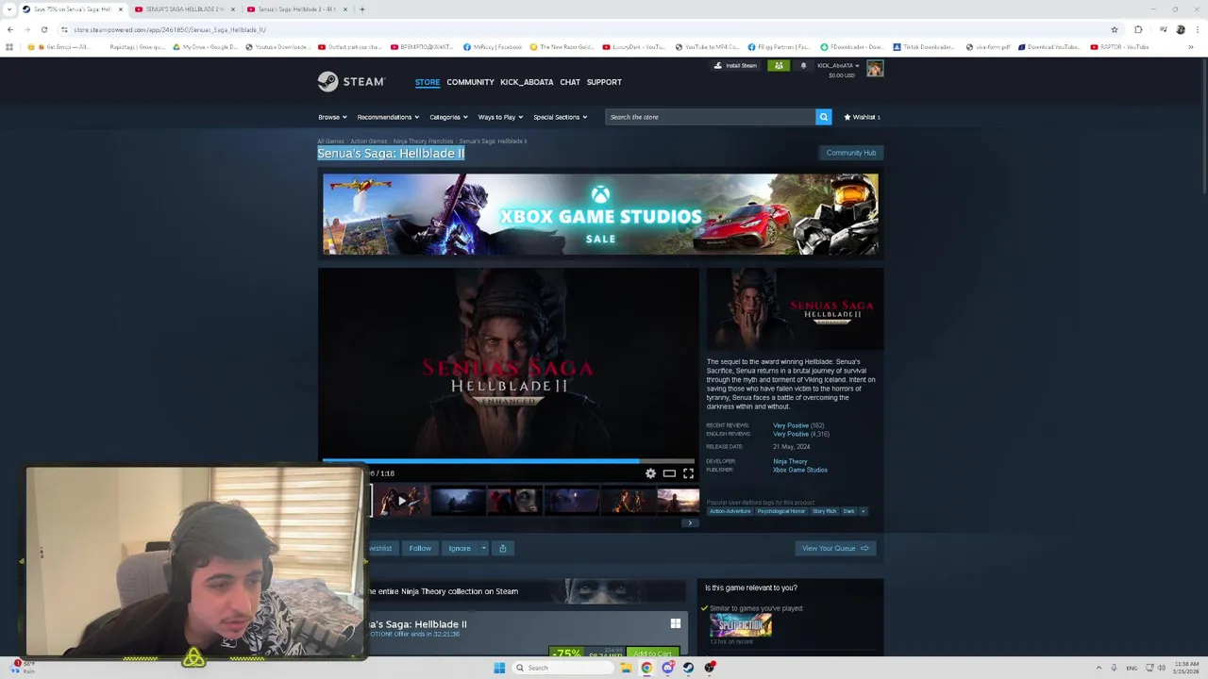Expand the Special Sections menu

coord(560,117)
